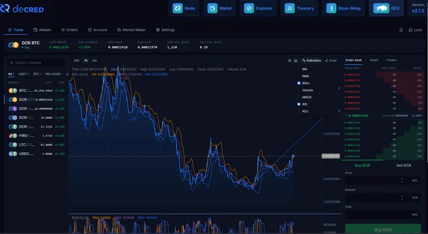Adjust the Amount field stepper arrows
This screenshot has width=428, height=234.
coord(402,198)
